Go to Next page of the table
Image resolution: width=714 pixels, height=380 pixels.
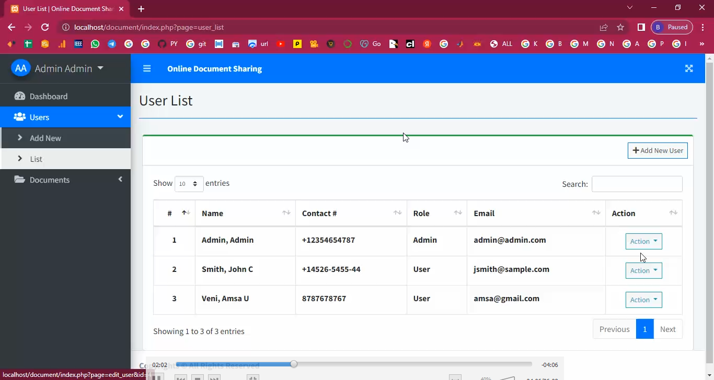(x=667, y=329)
